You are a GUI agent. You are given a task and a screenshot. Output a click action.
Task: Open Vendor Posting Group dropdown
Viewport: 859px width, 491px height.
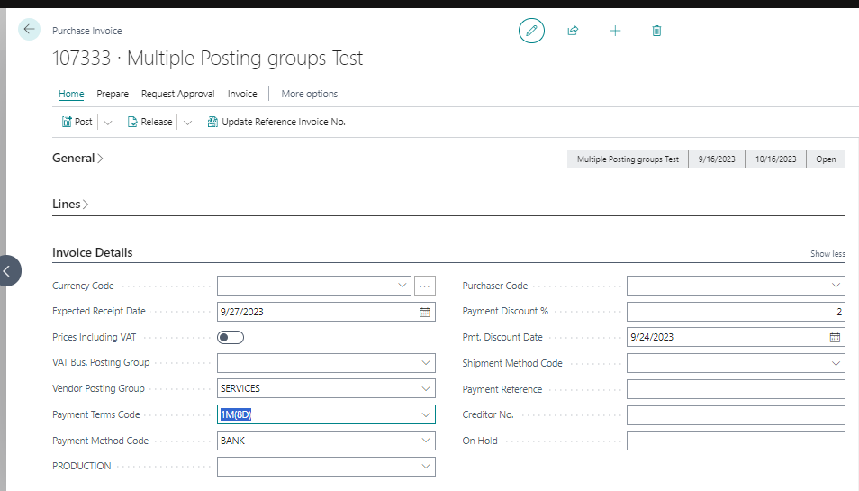(426, 388)
